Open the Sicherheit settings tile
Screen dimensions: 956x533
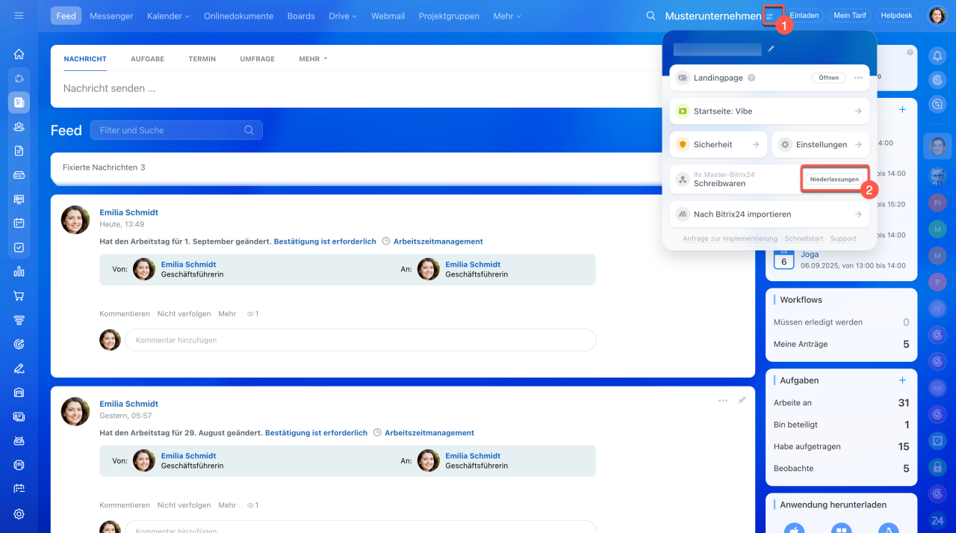pyautogui.click(x=718, y=144)
